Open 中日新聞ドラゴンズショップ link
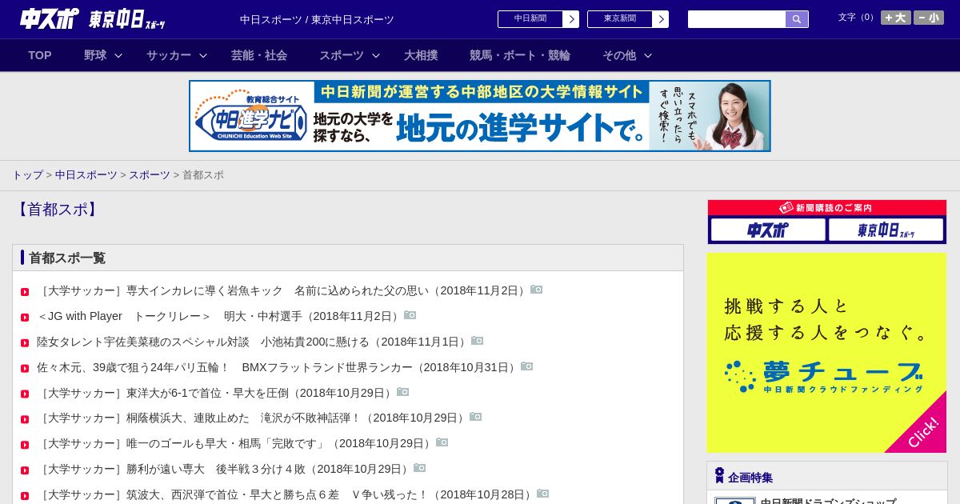This screenshot has width=960, height=504. [x=828, y=501]
